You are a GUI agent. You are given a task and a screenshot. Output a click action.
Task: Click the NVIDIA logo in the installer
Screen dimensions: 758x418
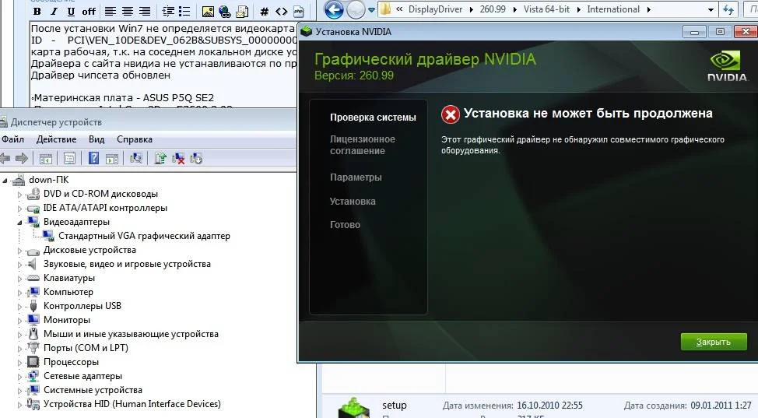(727, 66)
